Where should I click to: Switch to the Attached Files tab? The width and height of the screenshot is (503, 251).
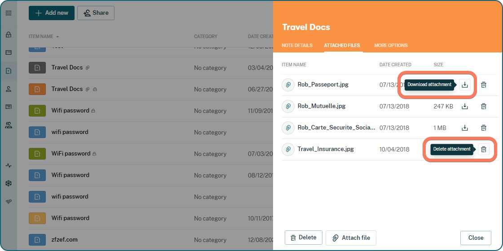(342, 45)
